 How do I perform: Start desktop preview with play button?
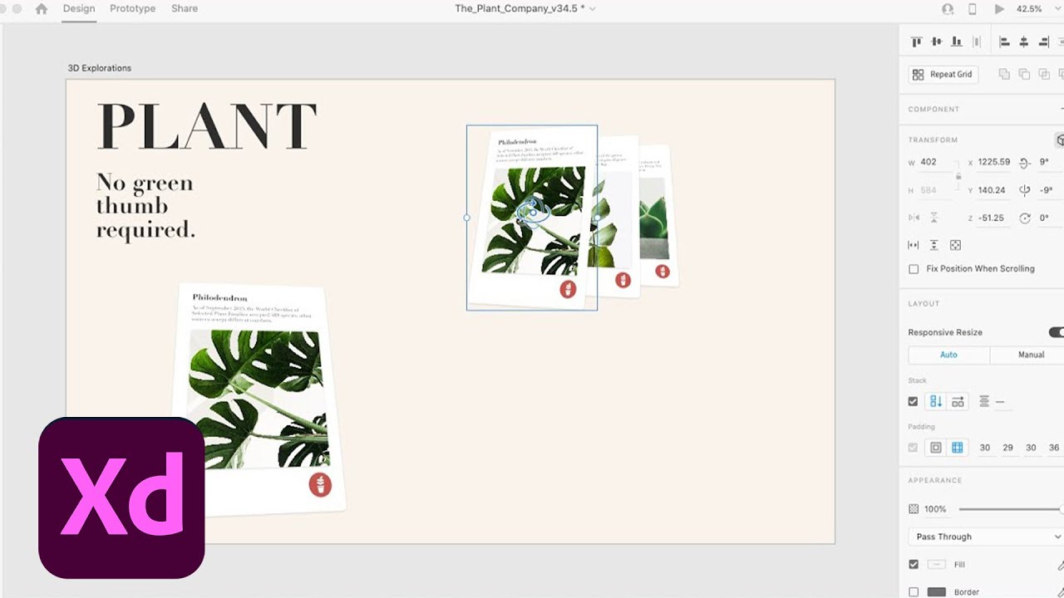[999, 9]
